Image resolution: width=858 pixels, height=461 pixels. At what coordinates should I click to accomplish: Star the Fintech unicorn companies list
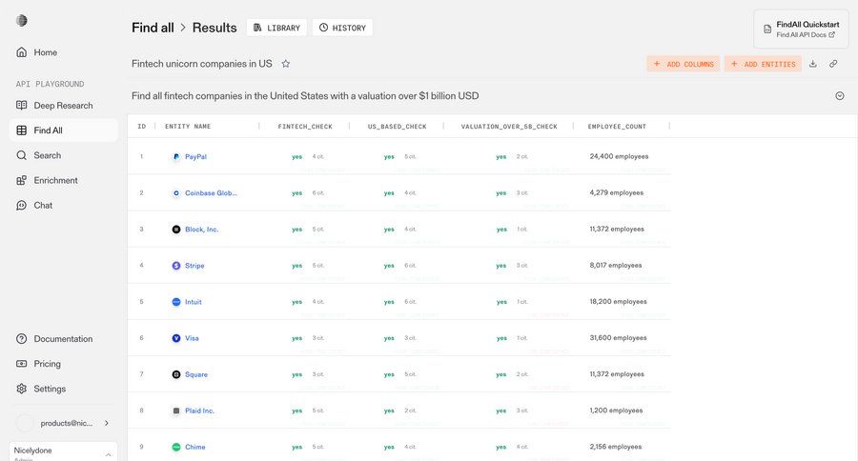tap(285, 64)
